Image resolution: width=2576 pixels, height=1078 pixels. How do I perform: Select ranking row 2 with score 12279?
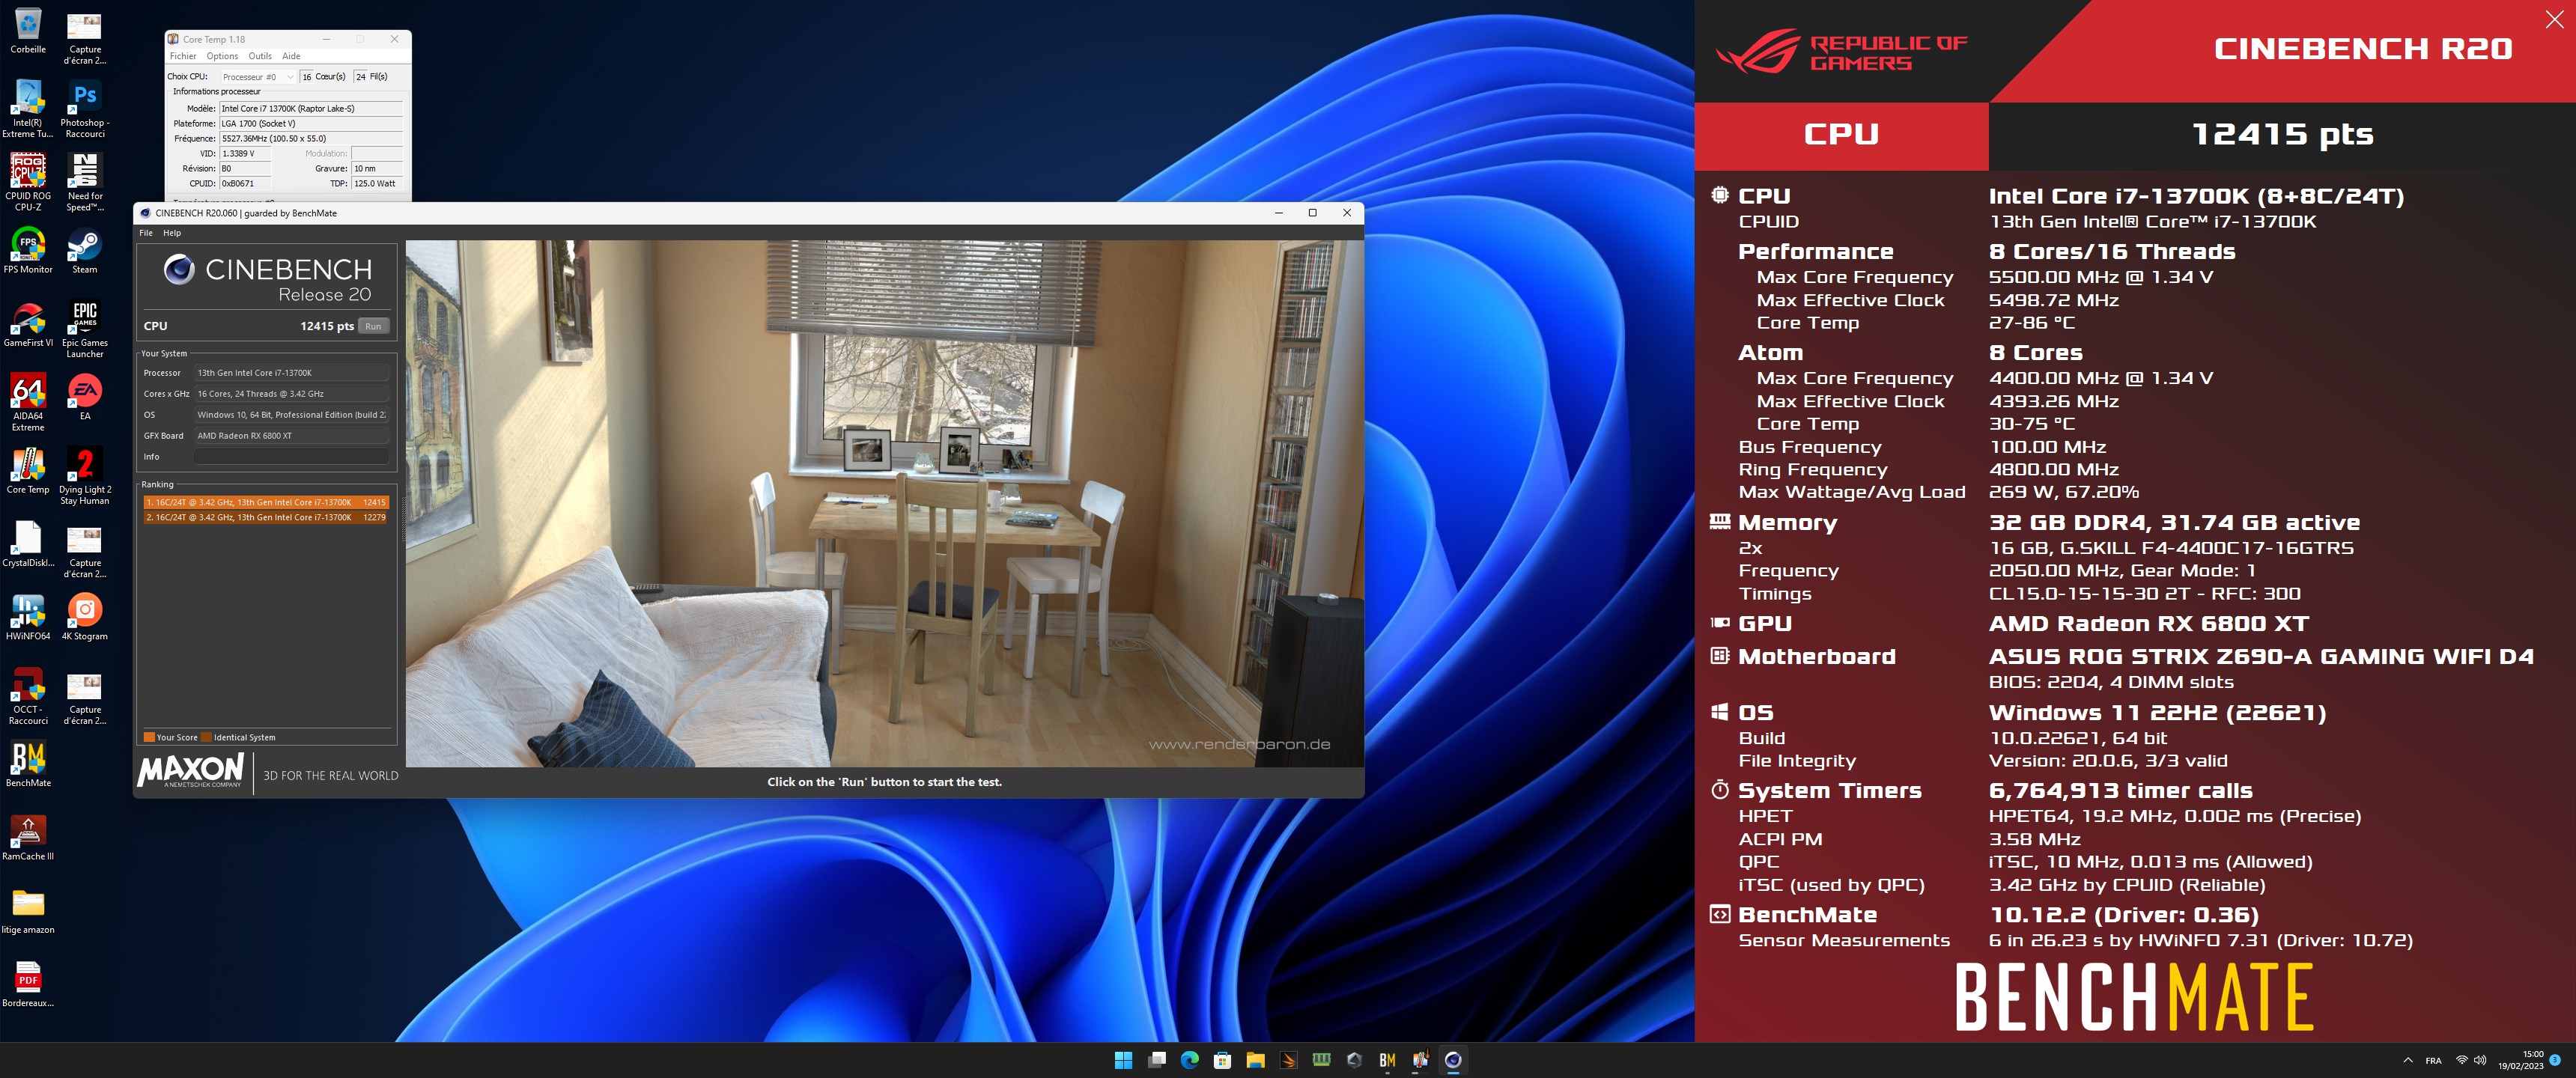265,517
